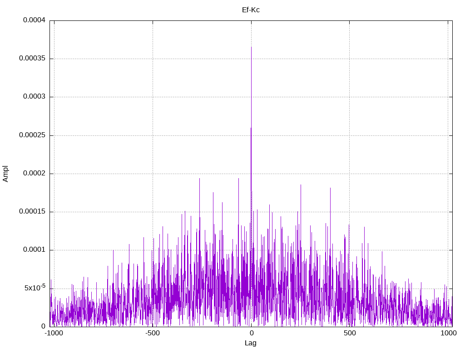Click the x-axis value '-500'
This screenshot has width=465, height=349.
[x=153, y=333]
